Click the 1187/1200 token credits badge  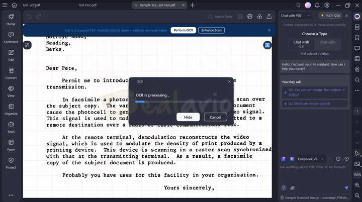click(x=330, y=16)
